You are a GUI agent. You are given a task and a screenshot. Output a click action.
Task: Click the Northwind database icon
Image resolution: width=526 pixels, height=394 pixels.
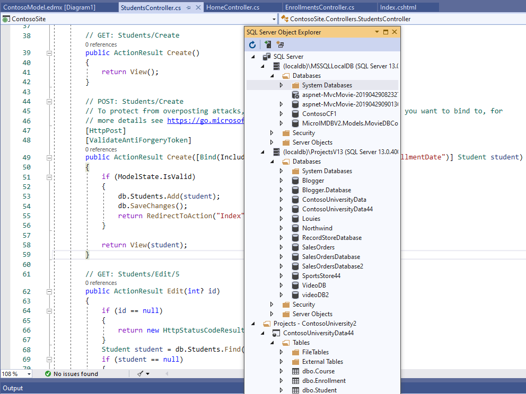tap(295, 228)
